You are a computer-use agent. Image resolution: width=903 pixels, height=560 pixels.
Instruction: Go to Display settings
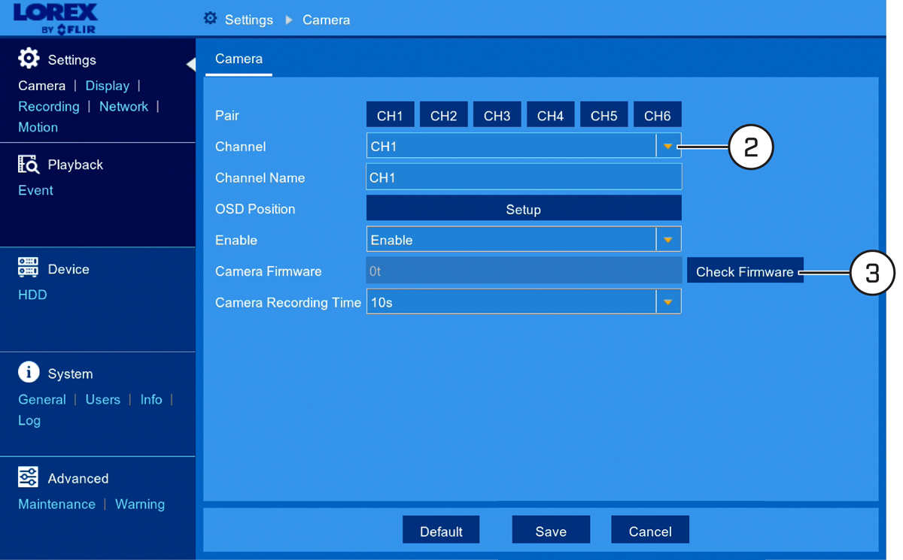point(107,86)
